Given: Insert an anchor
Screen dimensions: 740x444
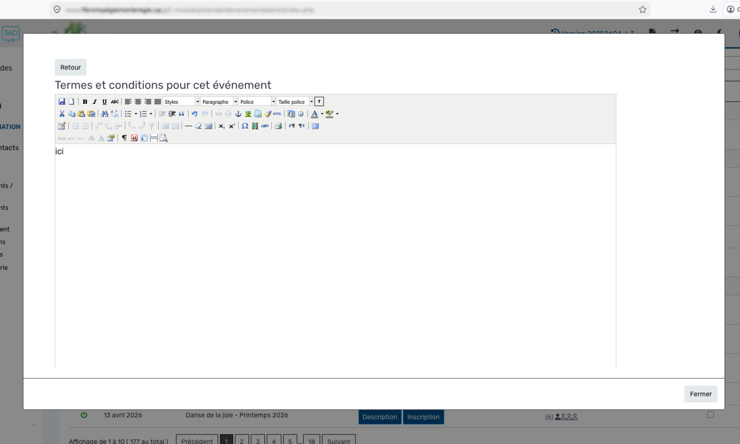Looking at the screenshot, I should (x=238, y=114).
